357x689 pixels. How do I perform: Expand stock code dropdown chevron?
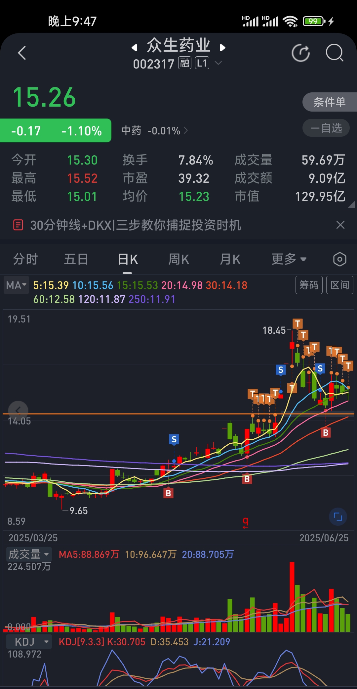pos(218,63)
